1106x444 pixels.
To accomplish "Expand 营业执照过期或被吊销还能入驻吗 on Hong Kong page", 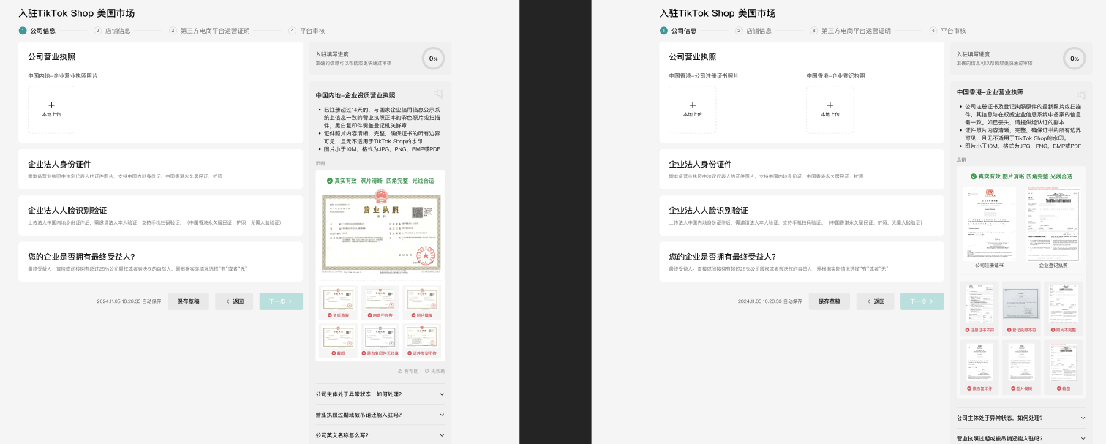I will click(x=1021, y=438).
